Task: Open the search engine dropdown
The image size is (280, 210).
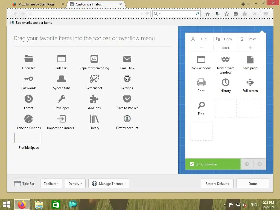Action: (x=157, y=14)
